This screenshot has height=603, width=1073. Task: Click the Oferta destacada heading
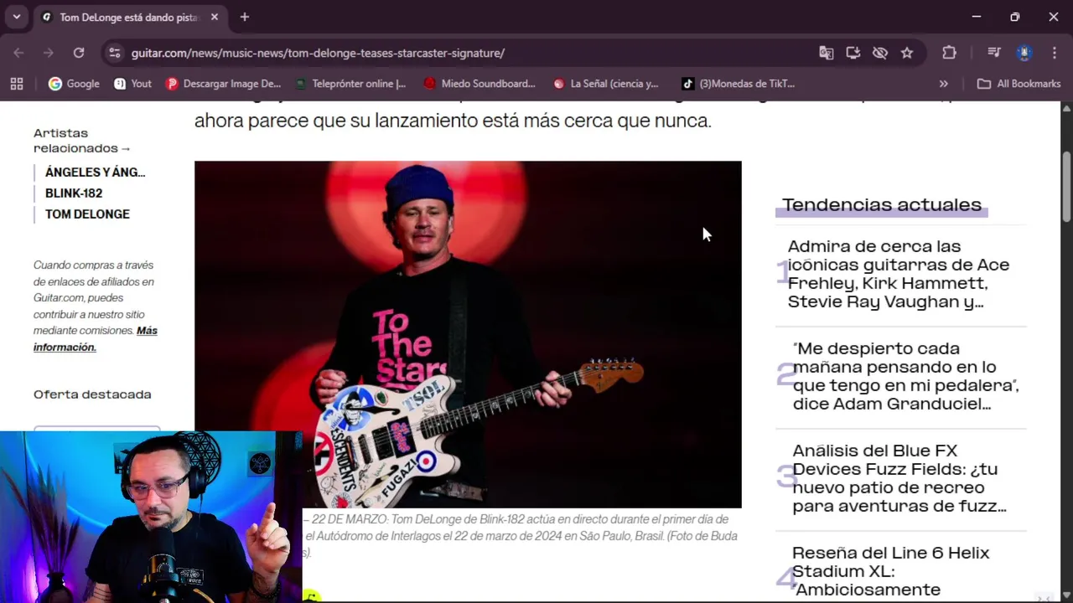[92, 394]
